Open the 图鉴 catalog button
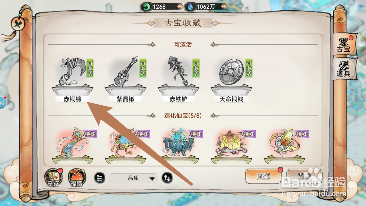The image size is (366, 206). tap(263, 176)
